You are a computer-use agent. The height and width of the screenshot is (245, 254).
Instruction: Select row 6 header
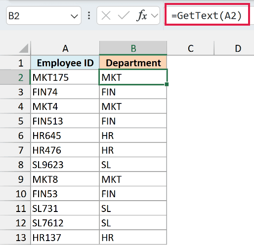click(15, 136)
